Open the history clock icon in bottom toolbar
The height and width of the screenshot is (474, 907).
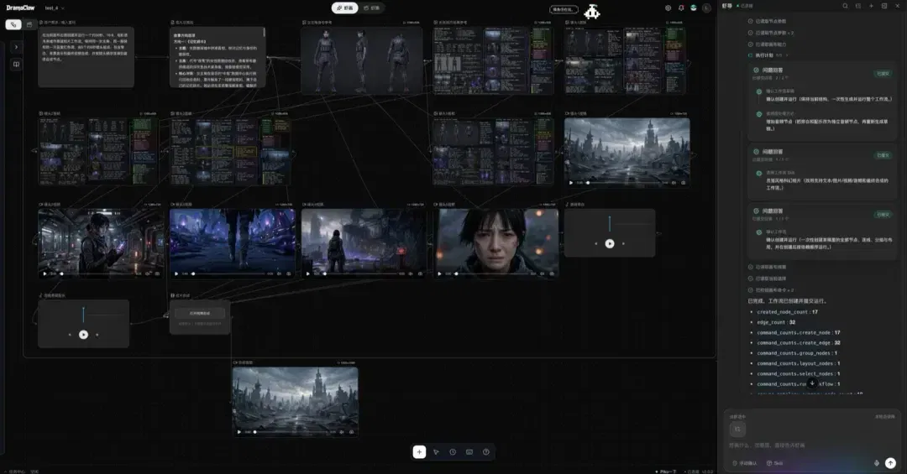(453, 452)
